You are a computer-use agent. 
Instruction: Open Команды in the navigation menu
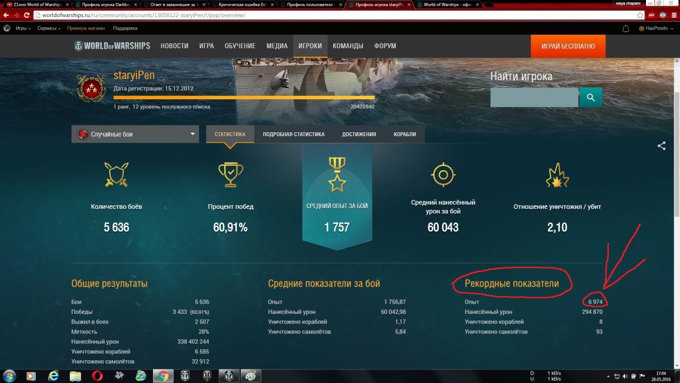tap(348, 46)
